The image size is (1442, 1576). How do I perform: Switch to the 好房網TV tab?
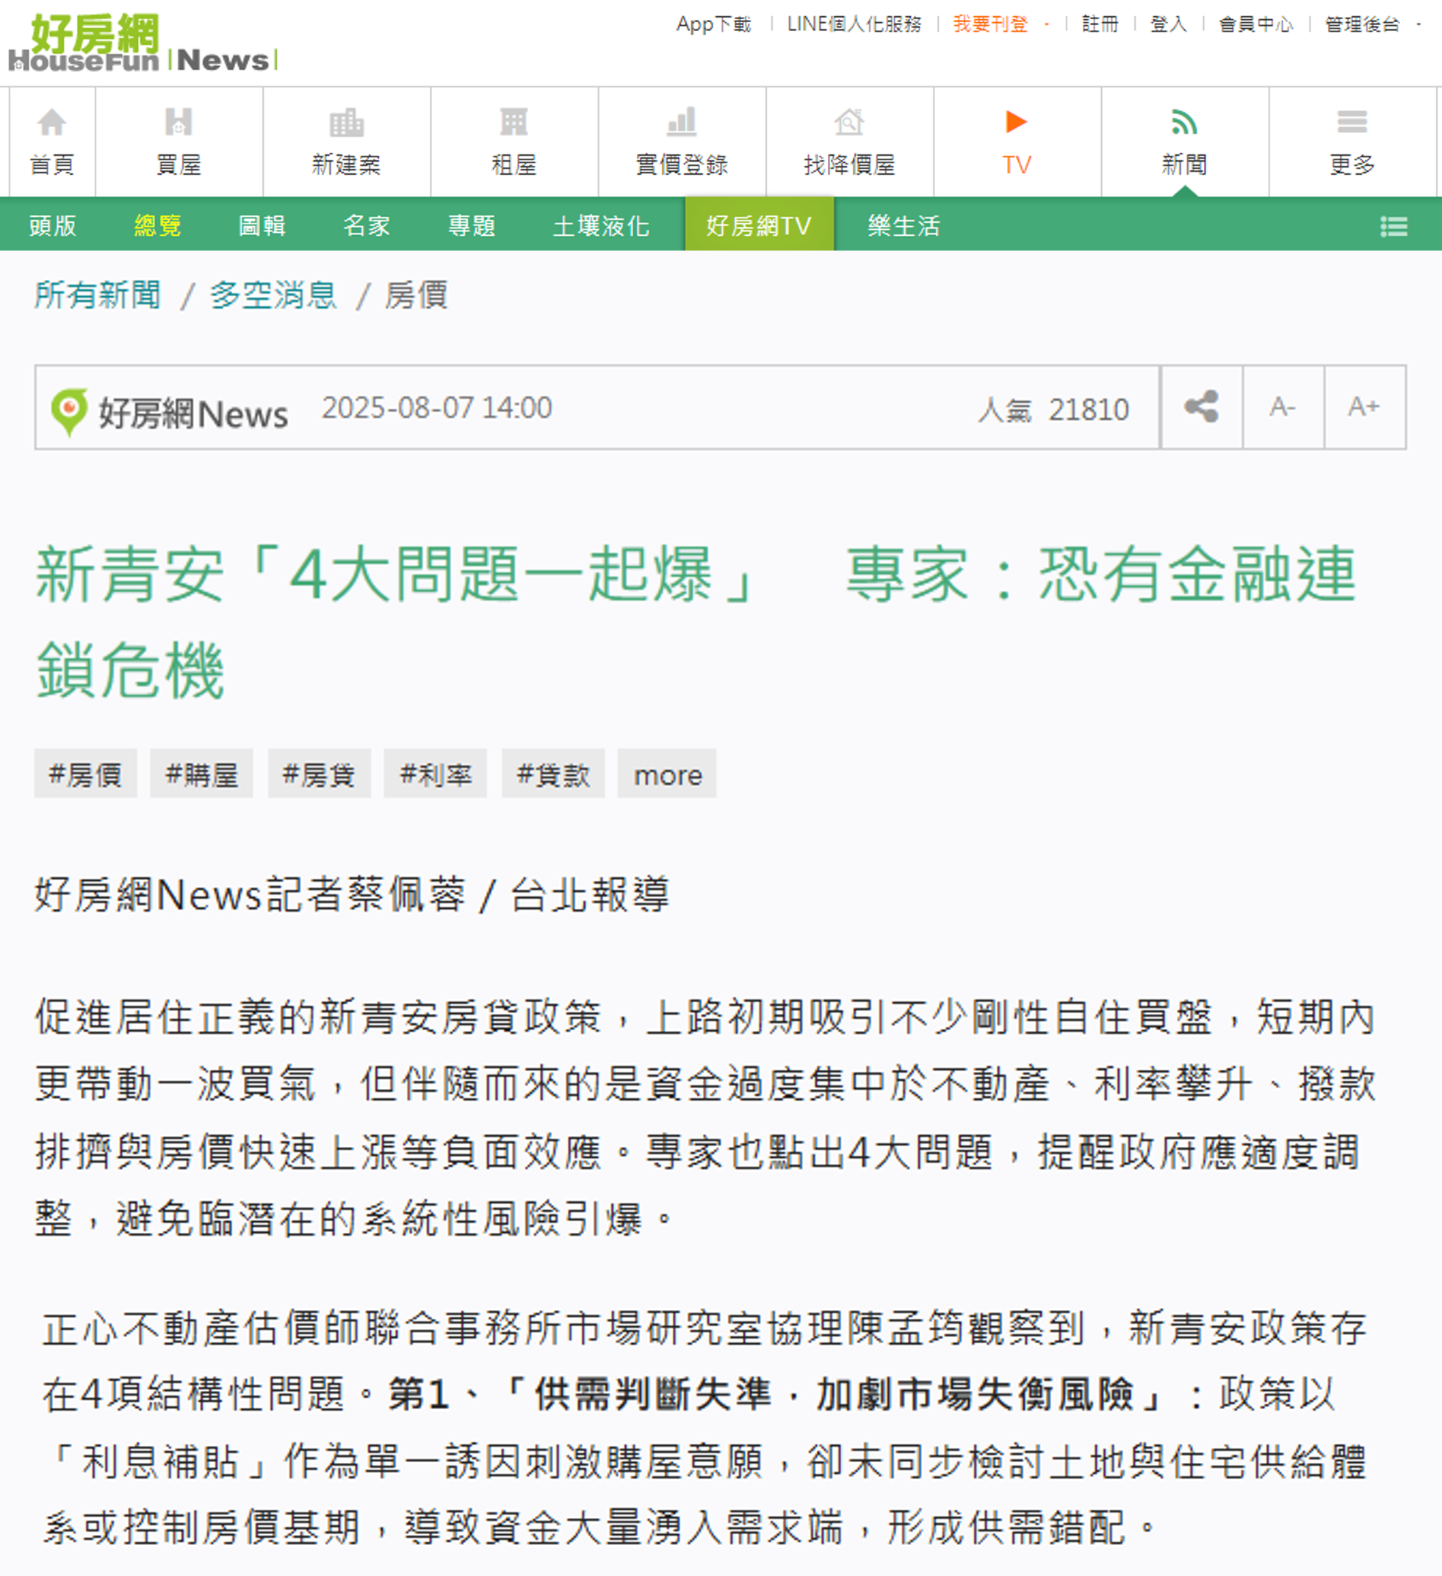tap(759, 226)
